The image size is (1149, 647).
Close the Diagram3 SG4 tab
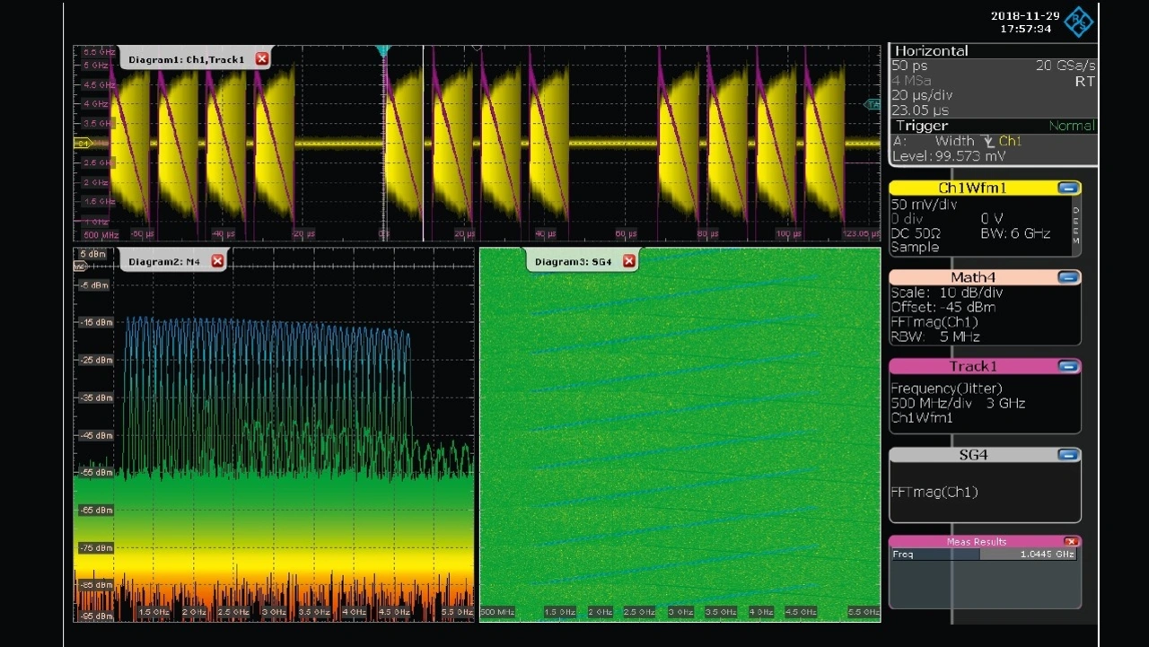pos(628,261)
